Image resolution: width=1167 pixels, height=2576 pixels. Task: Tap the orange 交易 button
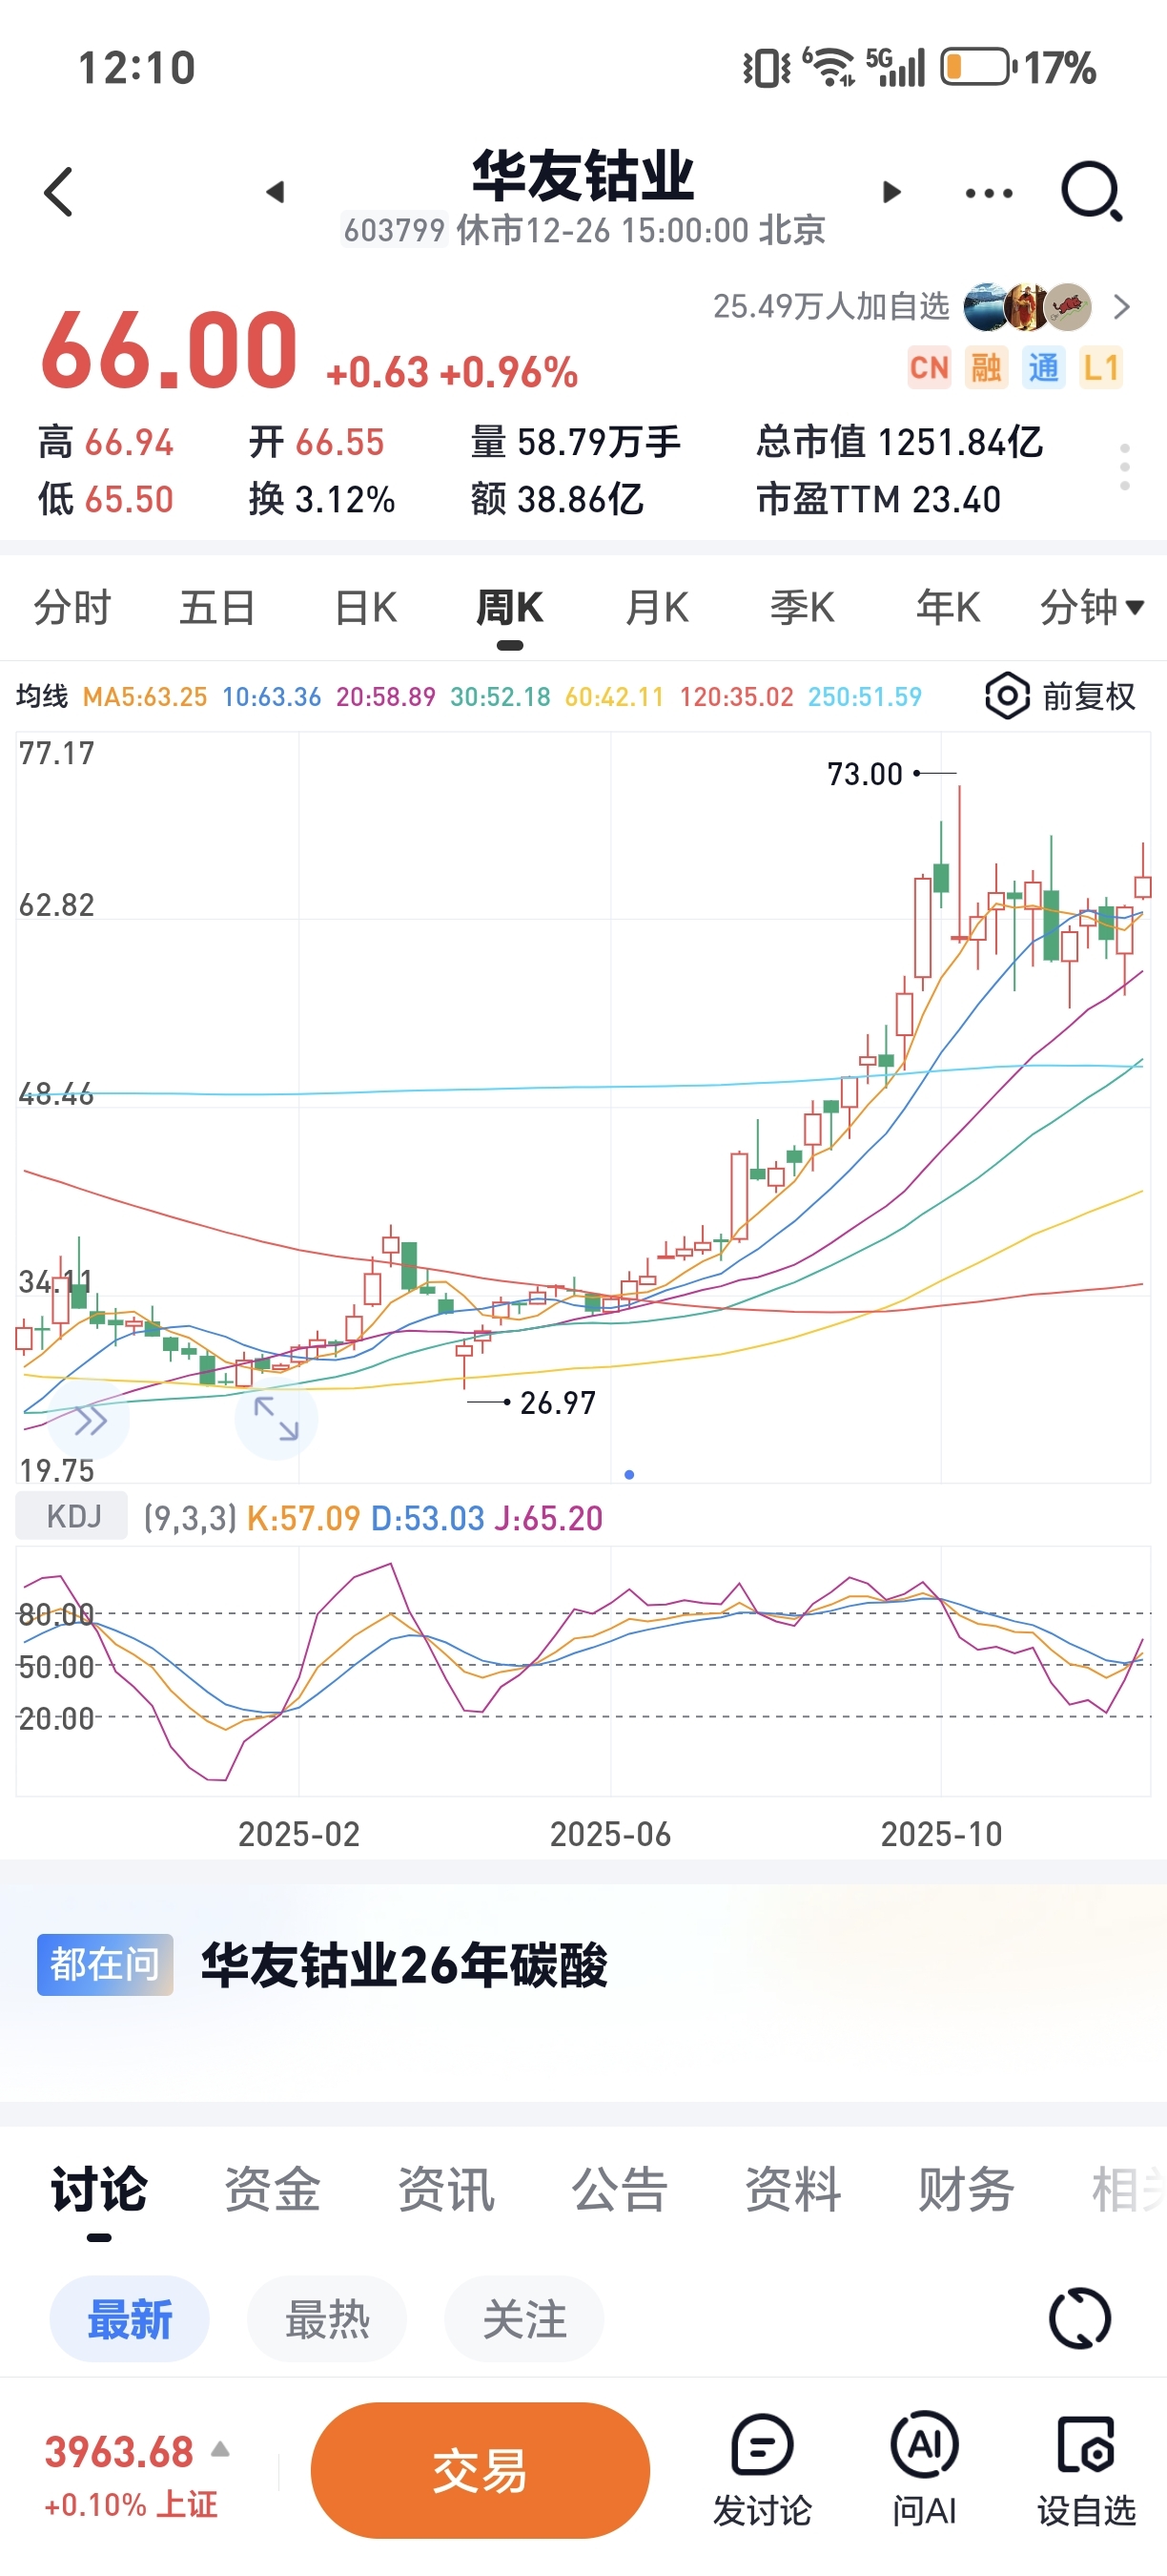click(481, 2470)
